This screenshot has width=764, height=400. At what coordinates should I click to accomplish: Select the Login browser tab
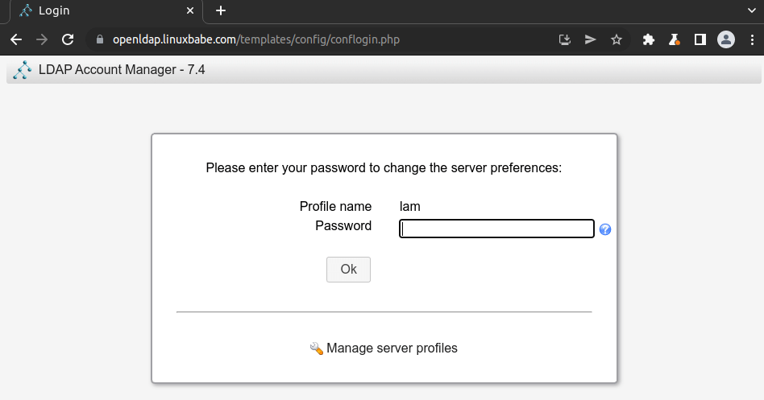[97, 11]
